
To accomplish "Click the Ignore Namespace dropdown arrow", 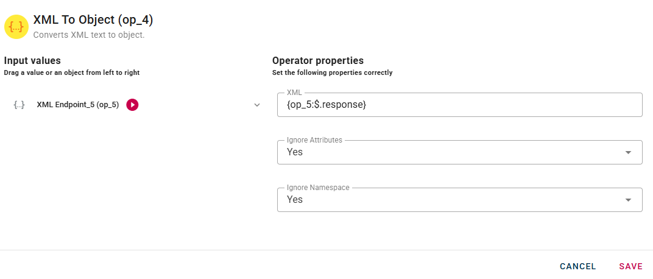I will [x=628, y=200].
